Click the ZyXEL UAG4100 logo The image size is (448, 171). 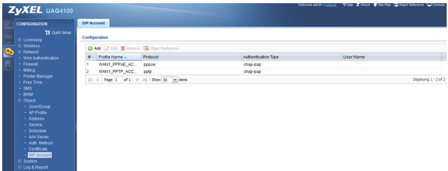pyautogui.click(x=41, y=10)
